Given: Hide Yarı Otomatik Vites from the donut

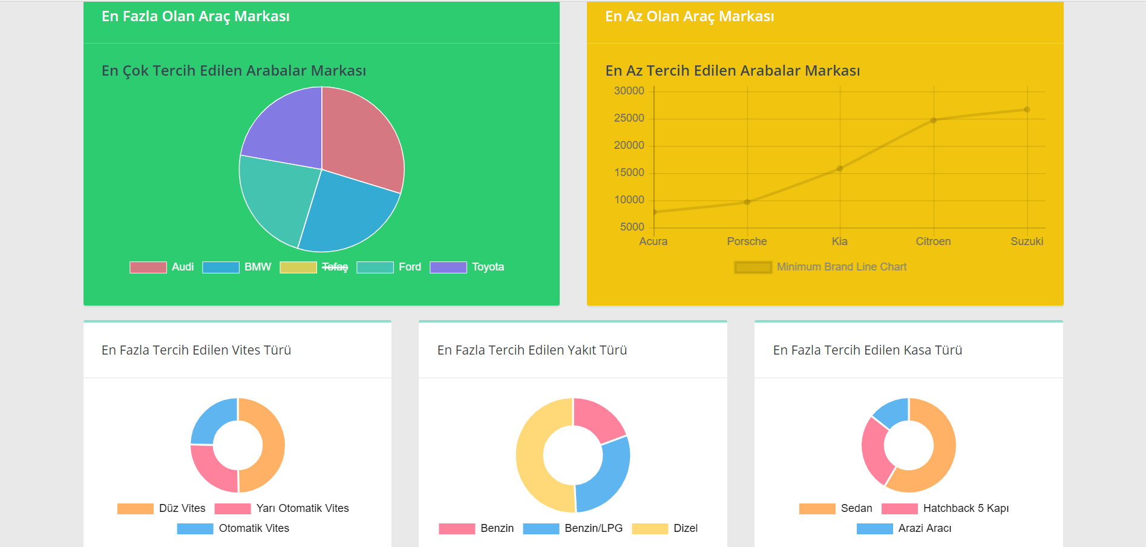Looking at the screenshot, I should [x=232, y=508].
